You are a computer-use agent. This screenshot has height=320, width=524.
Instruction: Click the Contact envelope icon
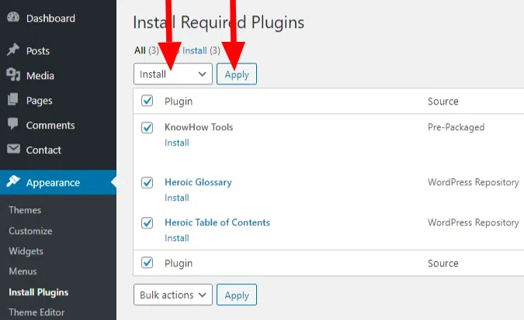click(x=13, y=150)
